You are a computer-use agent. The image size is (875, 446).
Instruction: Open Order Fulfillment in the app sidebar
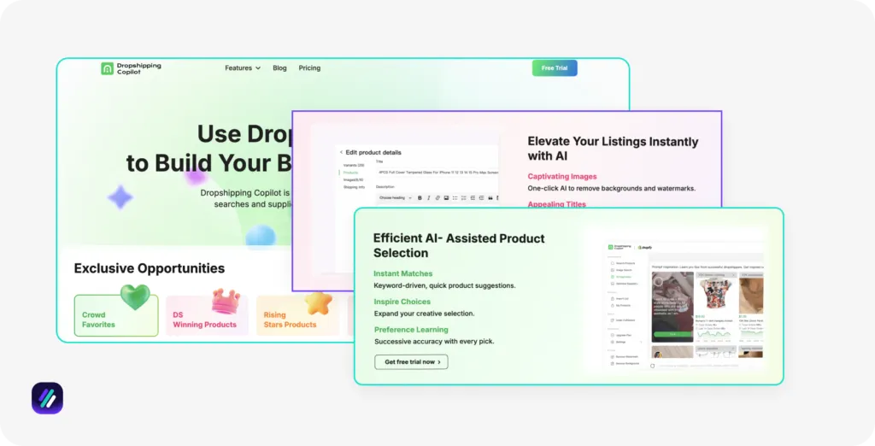pos(625,320)
